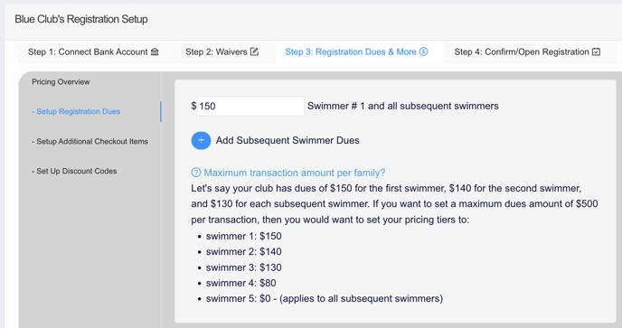Open Pricing Overview in the sidebar
This screenshot has height=328, width=622.
pyautogui.click(x=61, y=81)
